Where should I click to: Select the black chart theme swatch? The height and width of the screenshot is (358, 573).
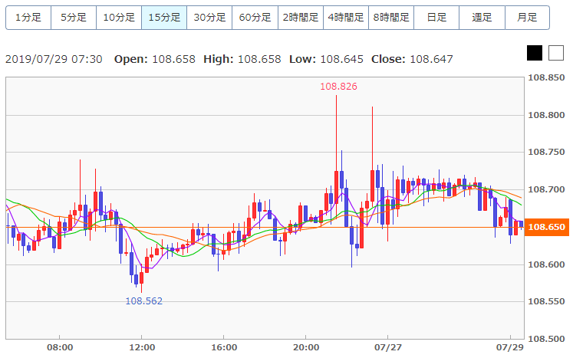click(535, 53)
